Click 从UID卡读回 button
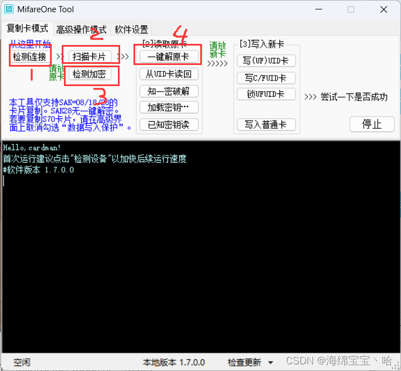Screen dimensions: 401x371 [169, 74]
